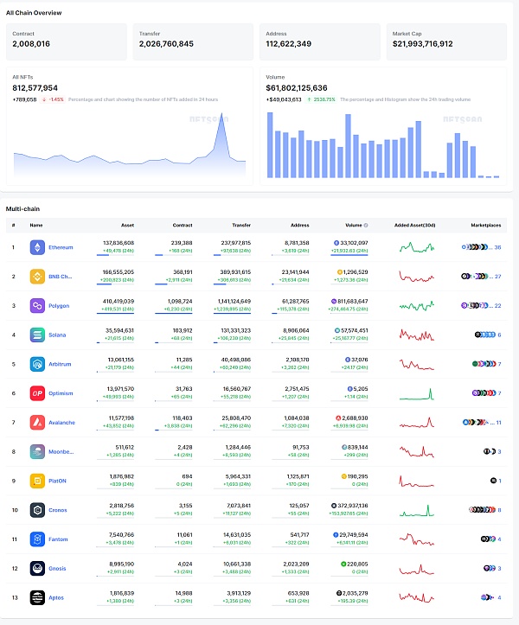The height and width of the screenshot is (625, 519).
Task: Click marketplace icons in Polygon row
Action: tap(474, 306)
